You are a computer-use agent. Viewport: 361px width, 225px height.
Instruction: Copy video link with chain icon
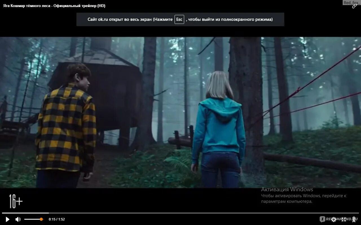pos(355,6)
